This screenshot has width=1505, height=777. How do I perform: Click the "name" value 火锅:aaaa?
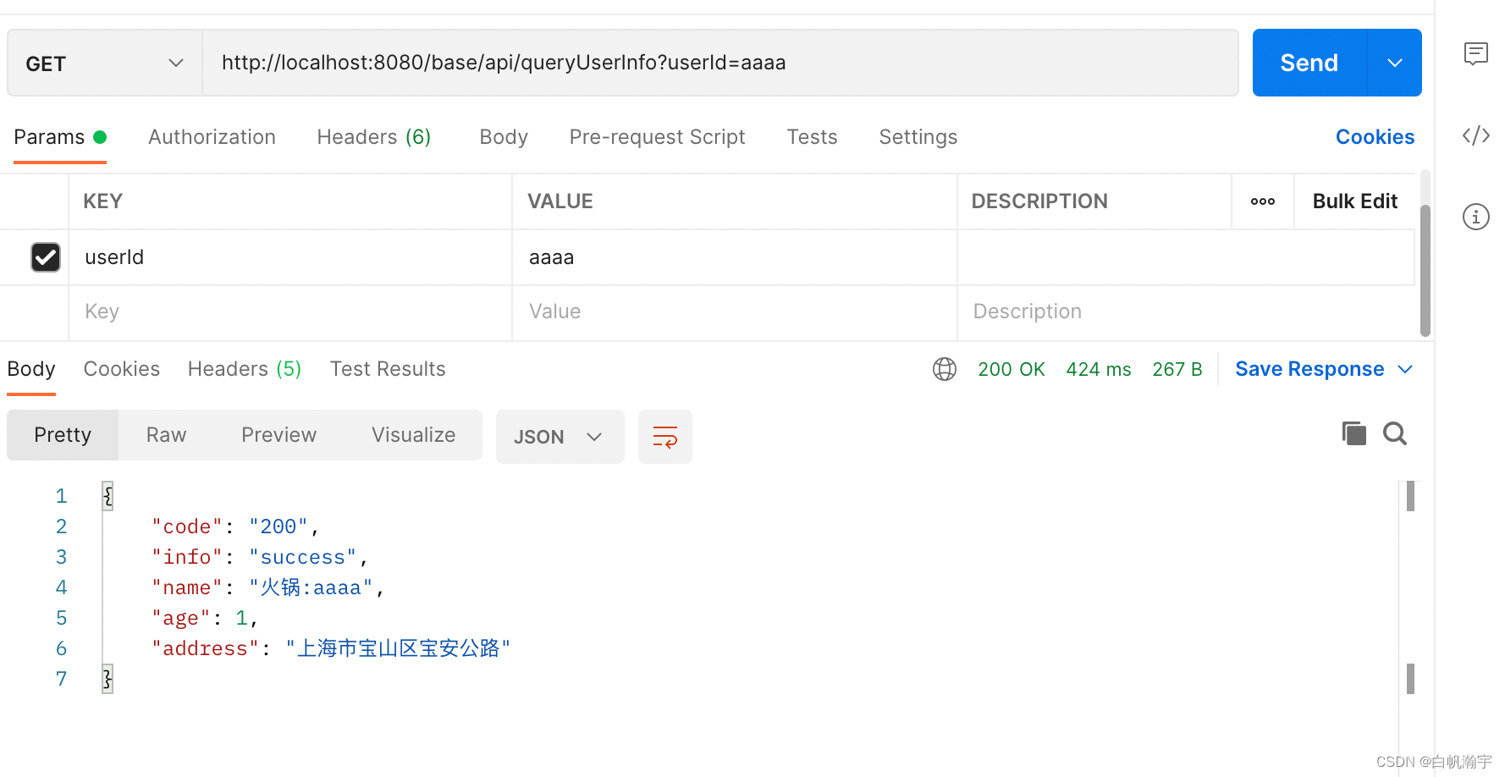[x=311, y=587]
